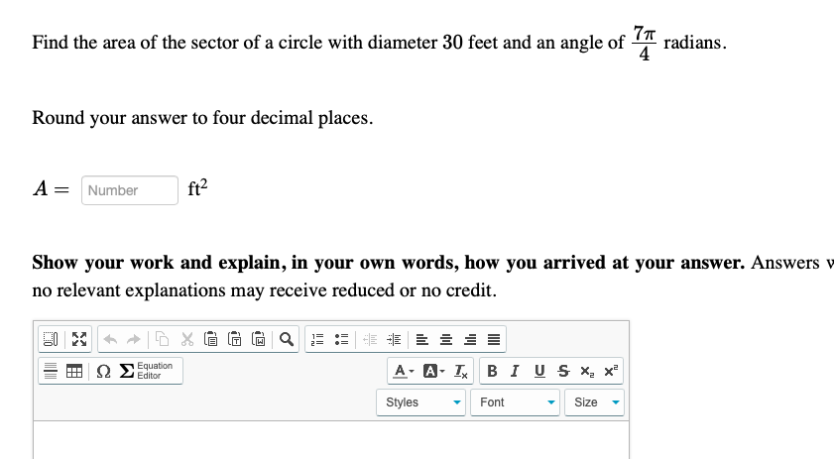834x459 pixels.
Task: Click the Number answer input field
Action: click(130, 190)
